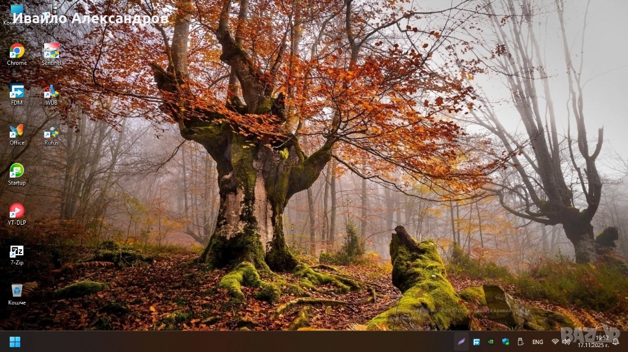Select the WUB desktop icon
Screen dimensions: 628x352
[x=52, y=91]
